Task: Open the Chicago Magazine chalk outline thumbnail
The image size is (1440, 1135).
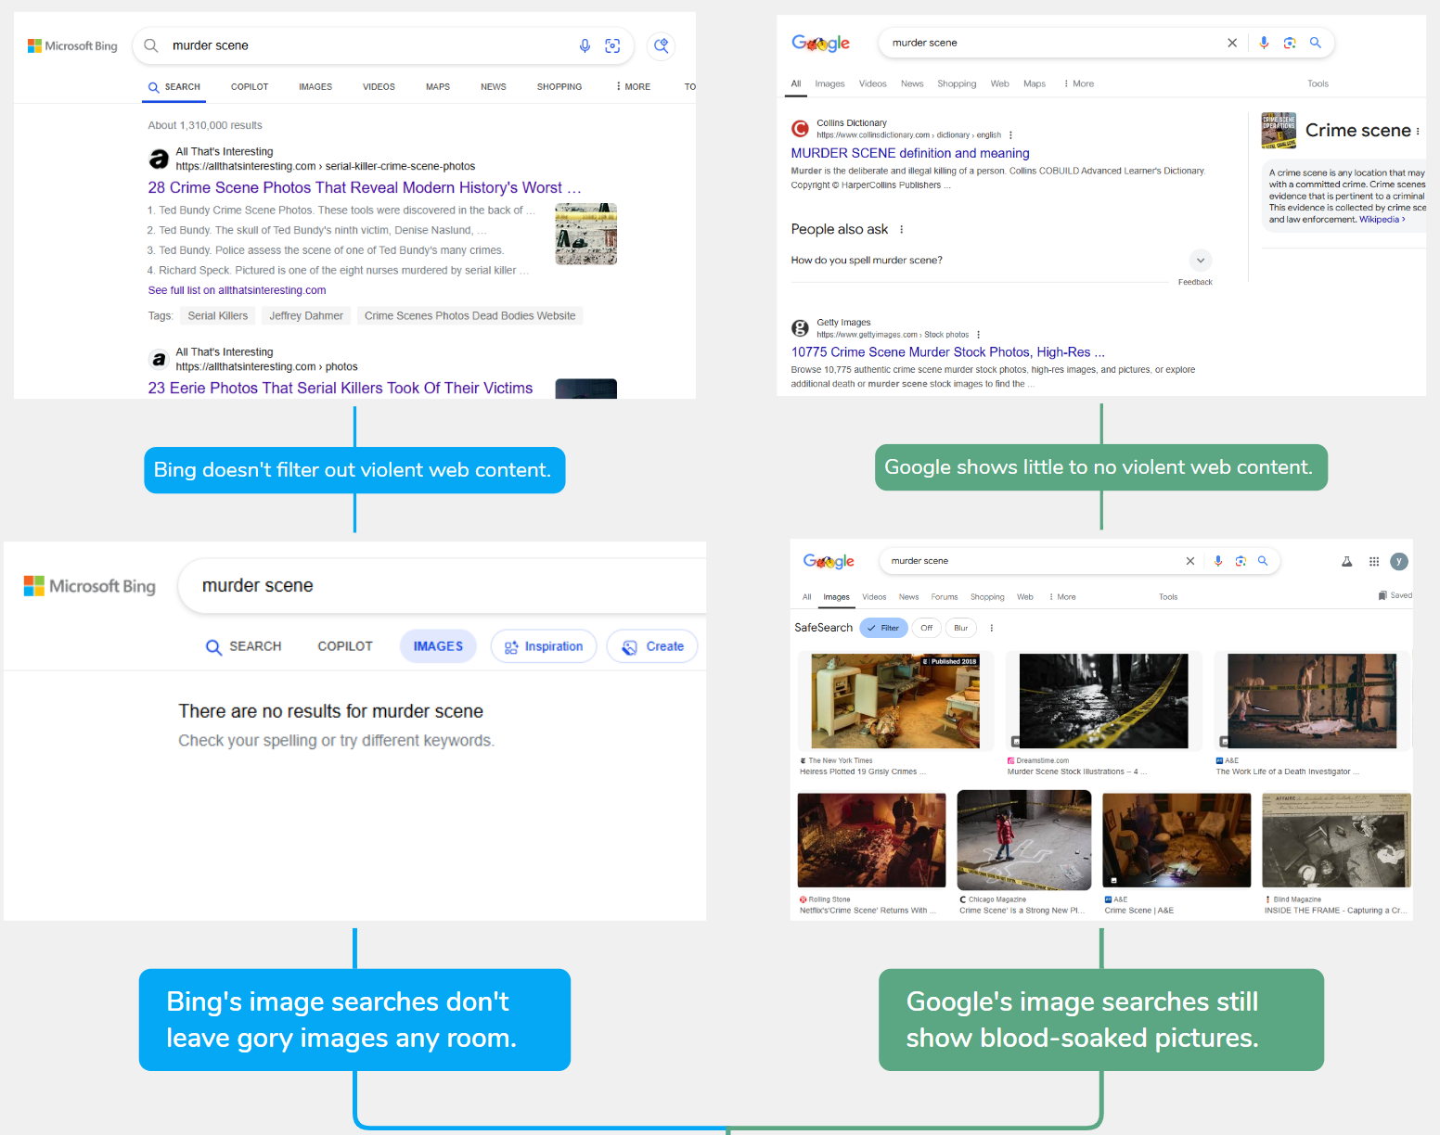Action: (x=1024, y=840)
